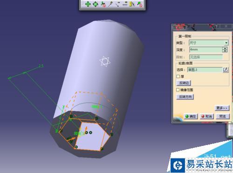Image resolution: width=233 pixels, height=173 pixels.
Task: Click the green magnifier with red mark icon
Action: click(139, 4)
